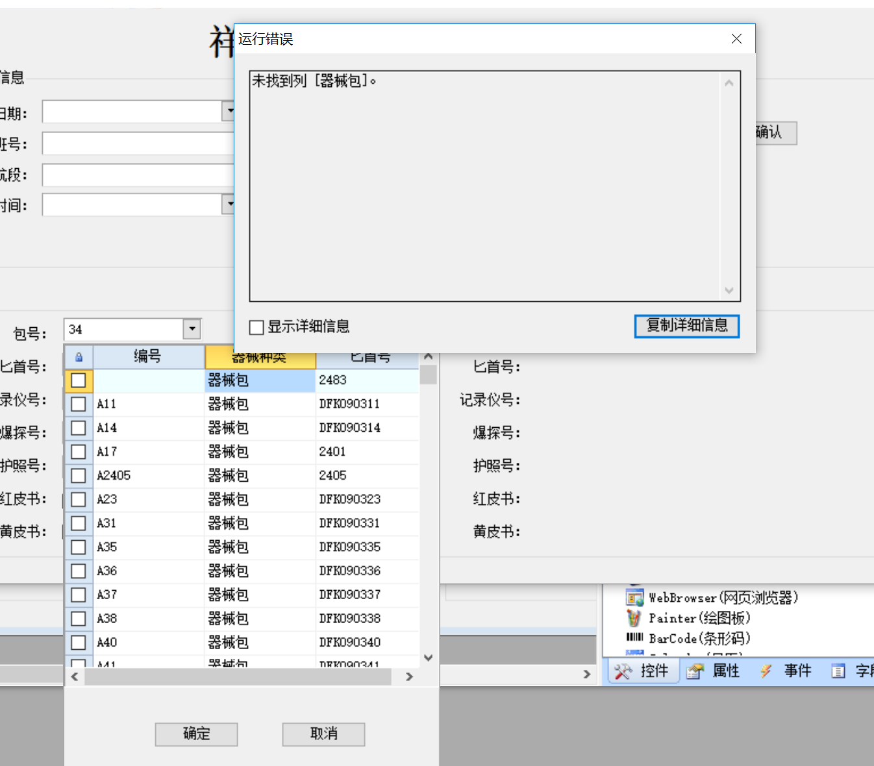Click the 确认 button behind the dialog
Image resolution: width=874 pixels, height=766 pixels.
(776, 133)
